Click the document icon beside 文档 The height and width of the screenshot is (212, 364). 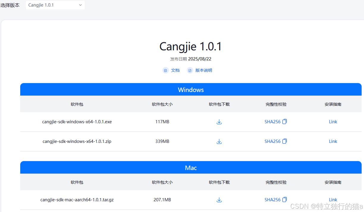coord(166,70)
